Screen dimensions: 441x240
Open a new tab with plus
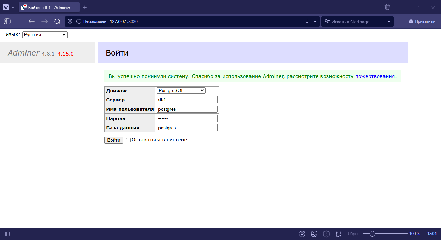point(85,7)
